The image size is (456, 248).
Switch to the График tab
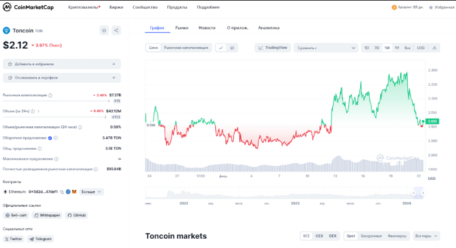[x=157, y=28]
